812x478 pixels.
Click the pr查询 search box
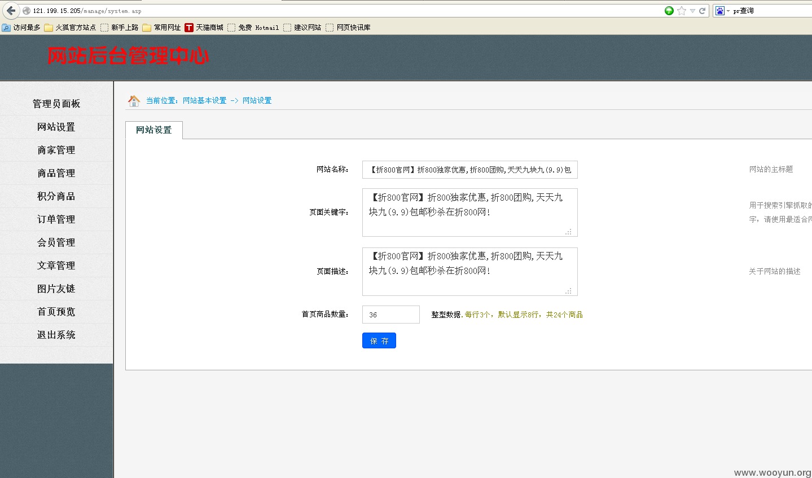tap(771, 11)
